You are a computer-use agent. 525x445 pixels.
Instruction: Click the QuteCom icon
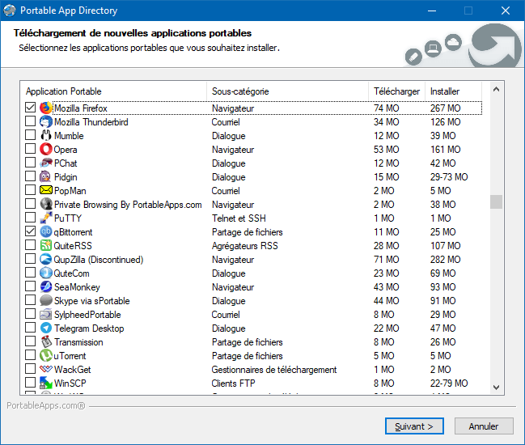46,273
